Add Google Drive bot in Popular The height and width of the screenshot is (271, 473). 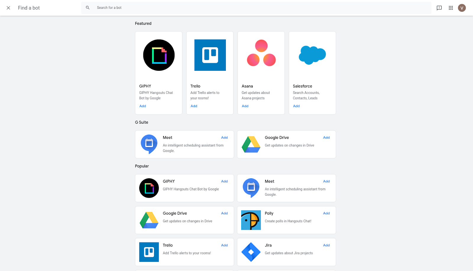click(224, 213)
